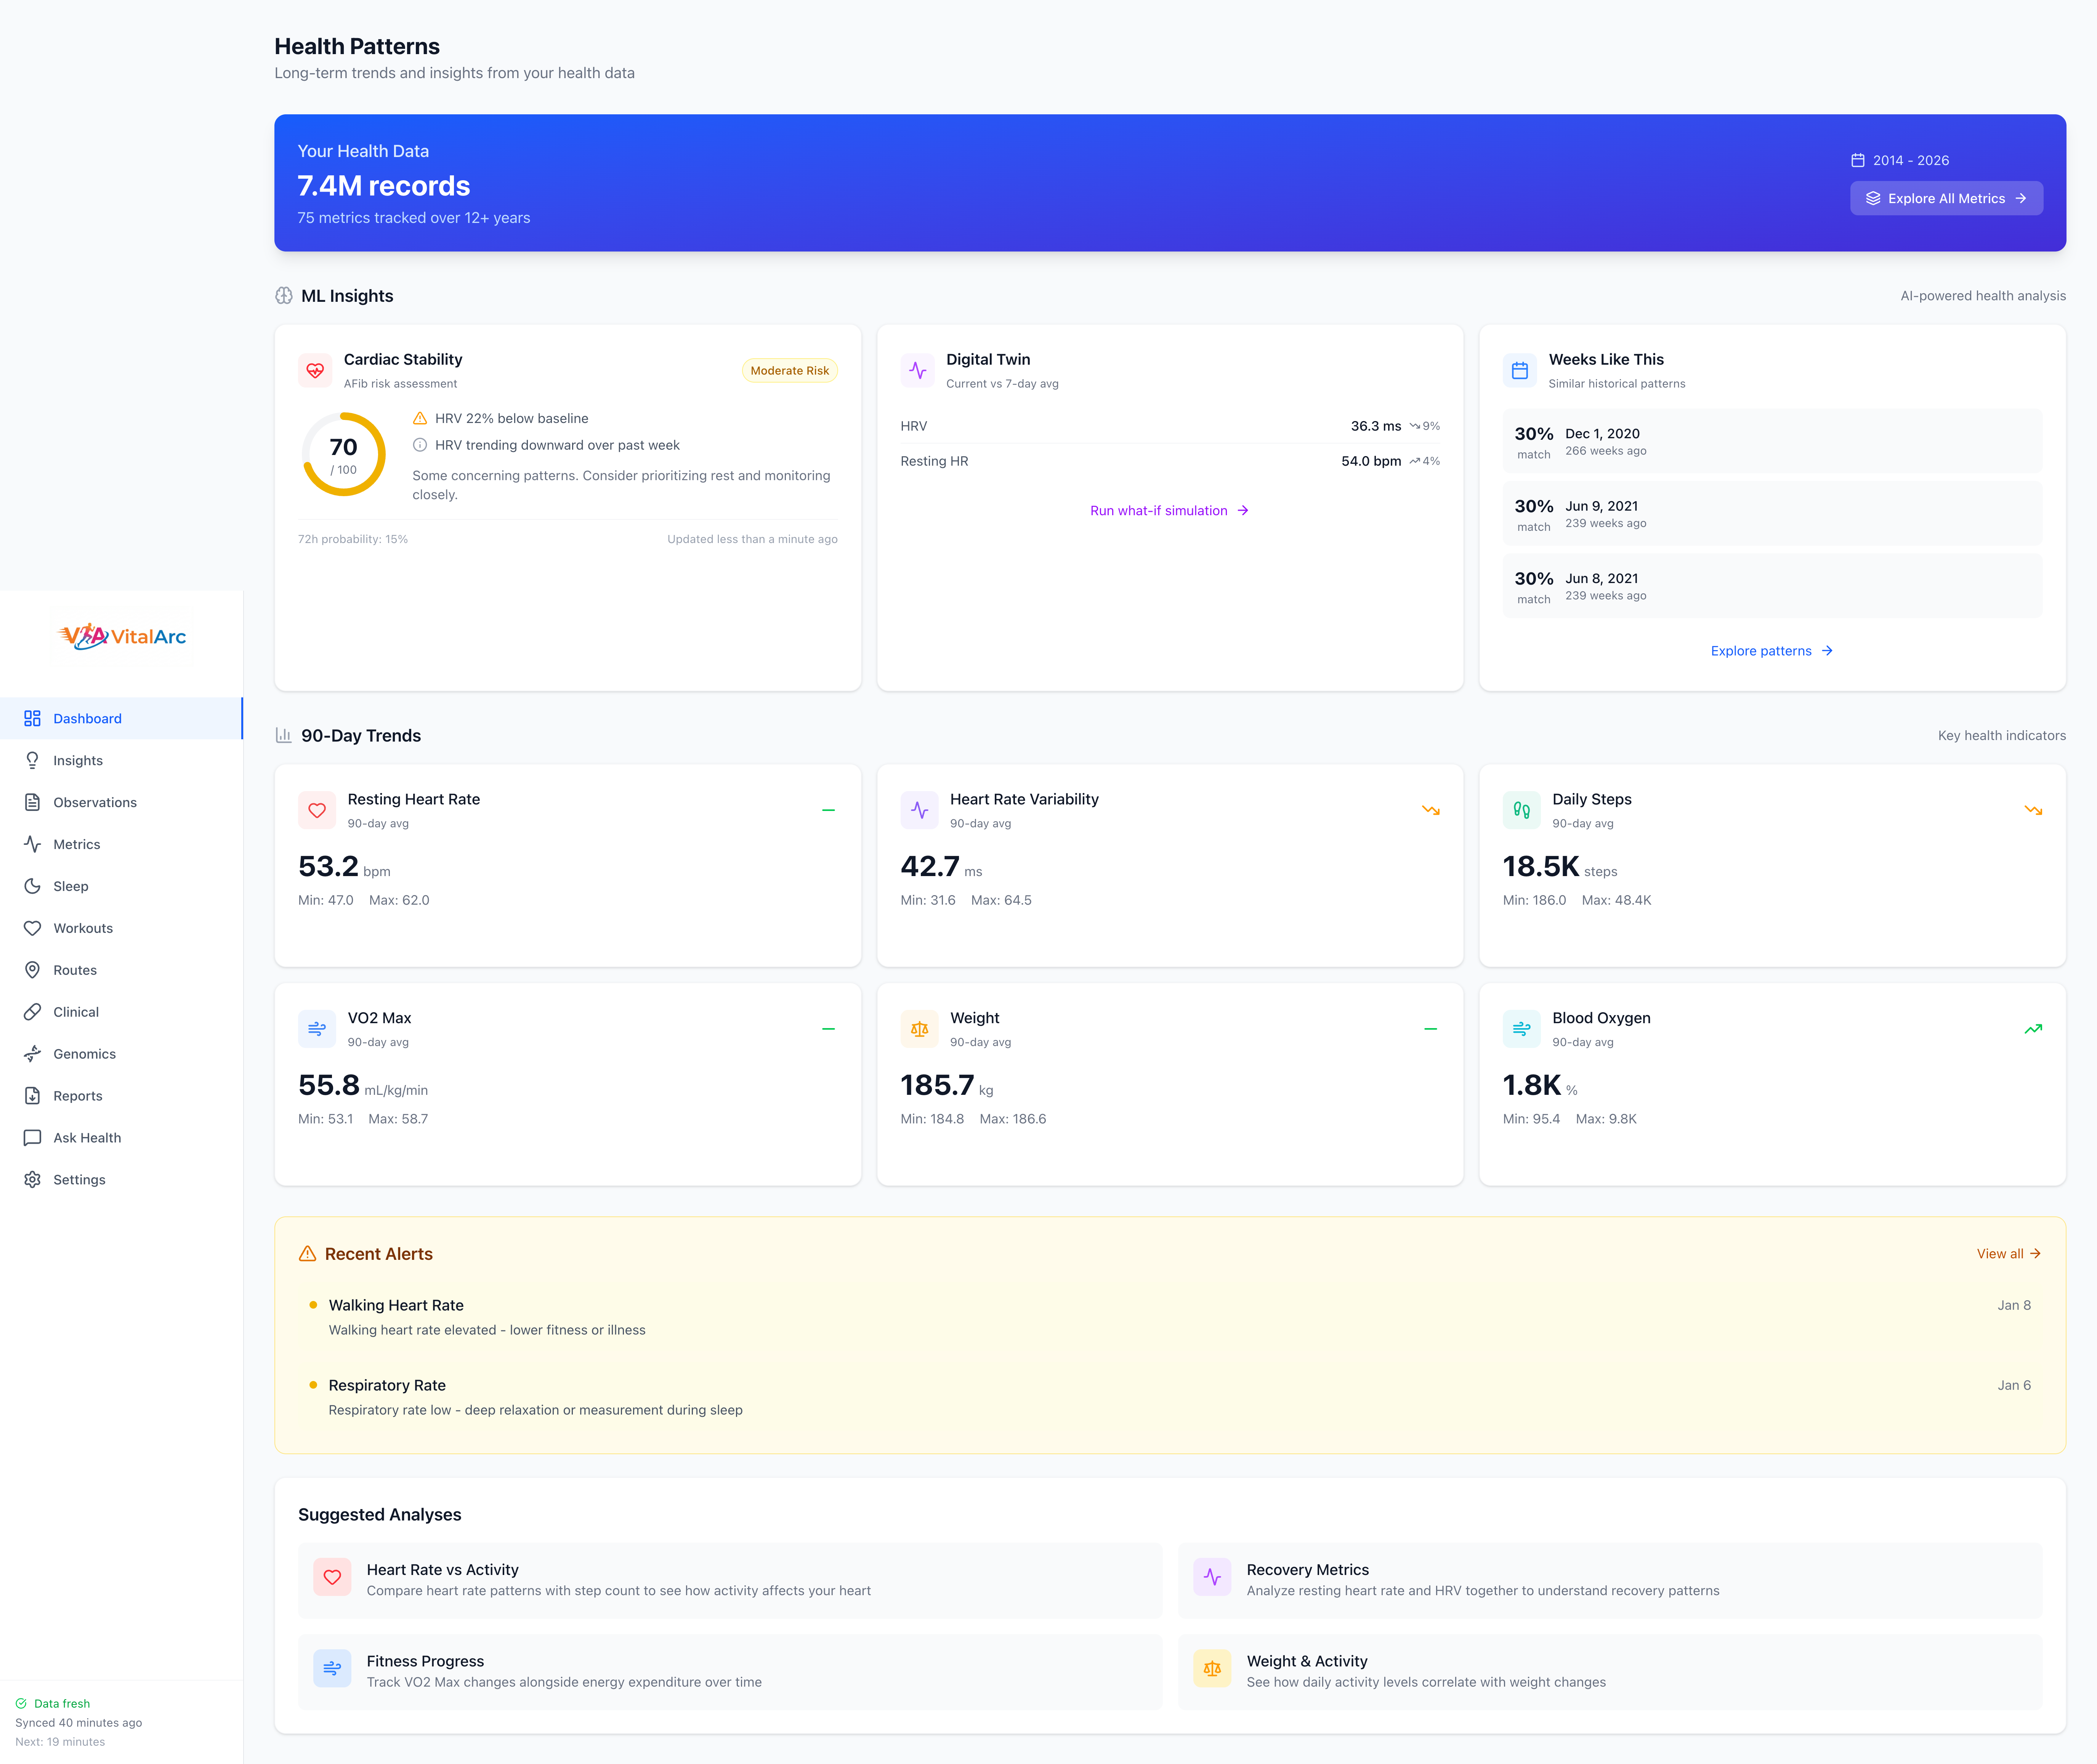Click the Cardiac Stability heart icon
Image resolution: width=2097 pixels, height=1764 pixels.
[x=315, y=370]
